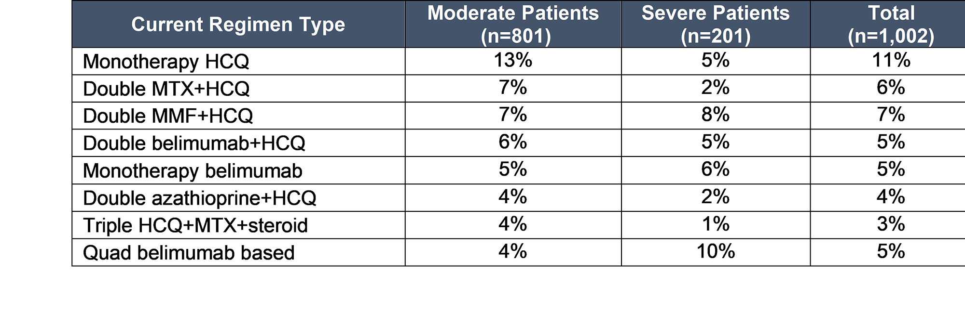Click the 13% moderate Monotherapy HCQ cell
The image size is (965, 312).
pyautogui.click(x=513, y=61)
